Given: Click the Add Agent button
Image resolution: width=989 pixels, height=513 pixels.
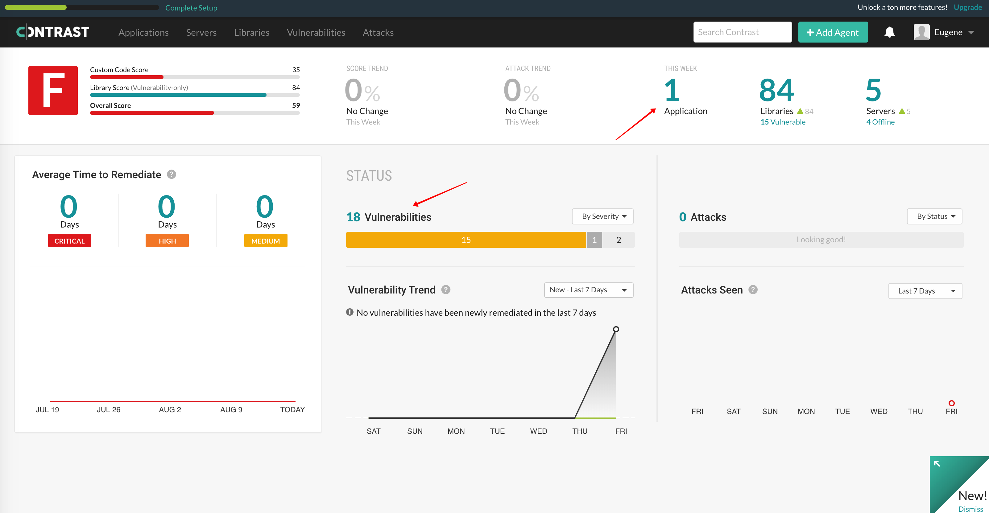Looking at the screenshot, I should coord(833,32).
